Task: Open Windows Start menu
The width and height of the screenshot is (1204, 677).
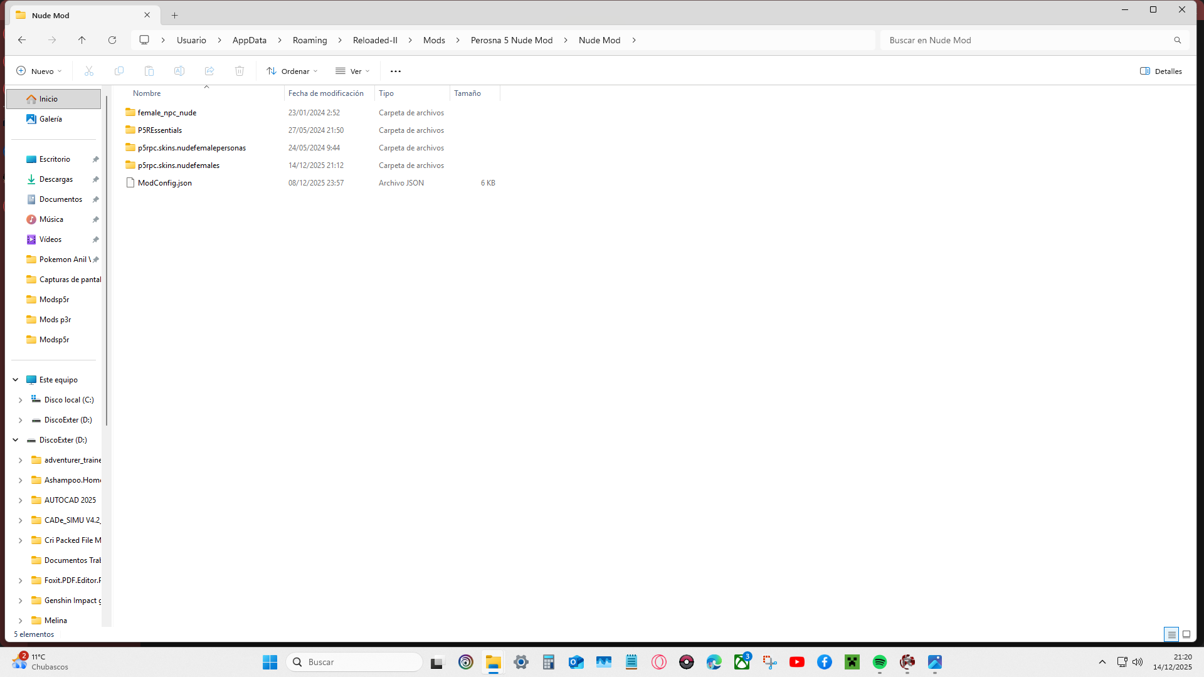Action: point(270,662)
